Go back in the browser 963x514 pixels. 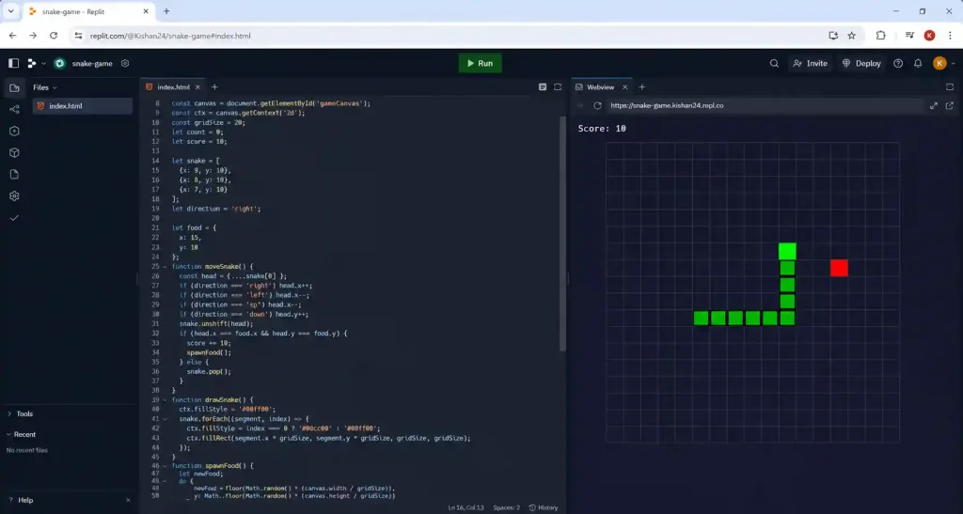(x=13, y=36)
